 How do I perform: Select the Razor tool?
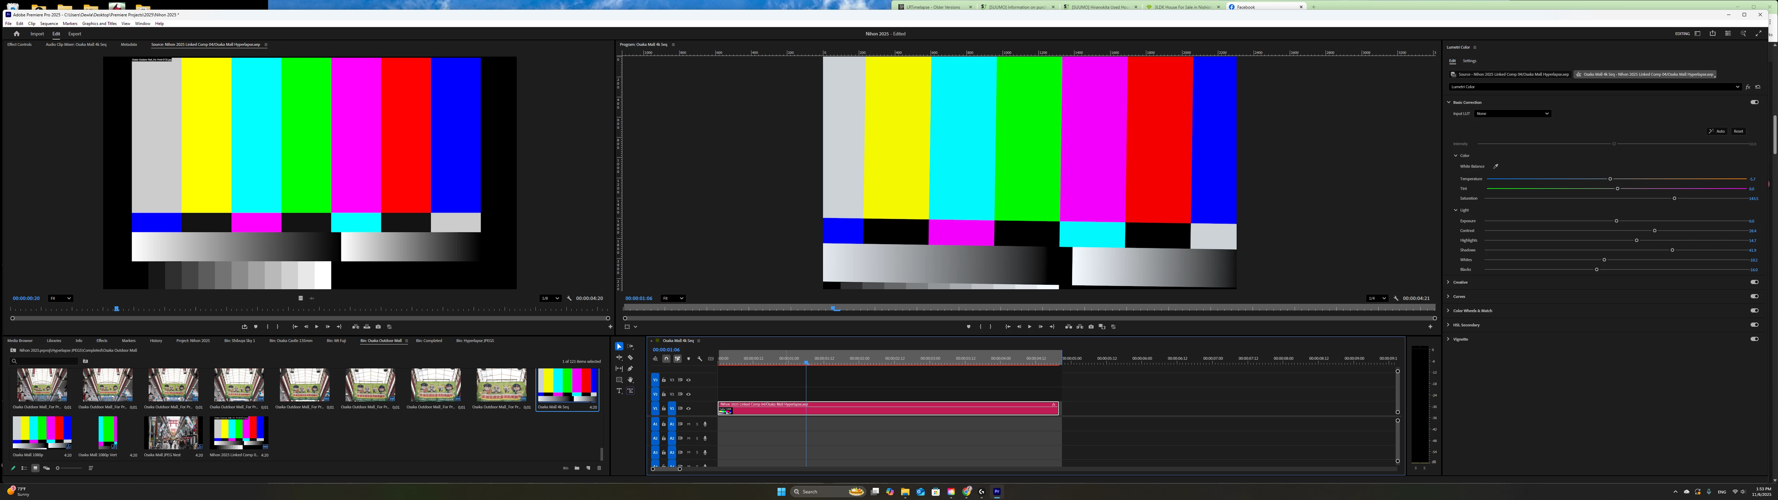[x=630, y=358]
